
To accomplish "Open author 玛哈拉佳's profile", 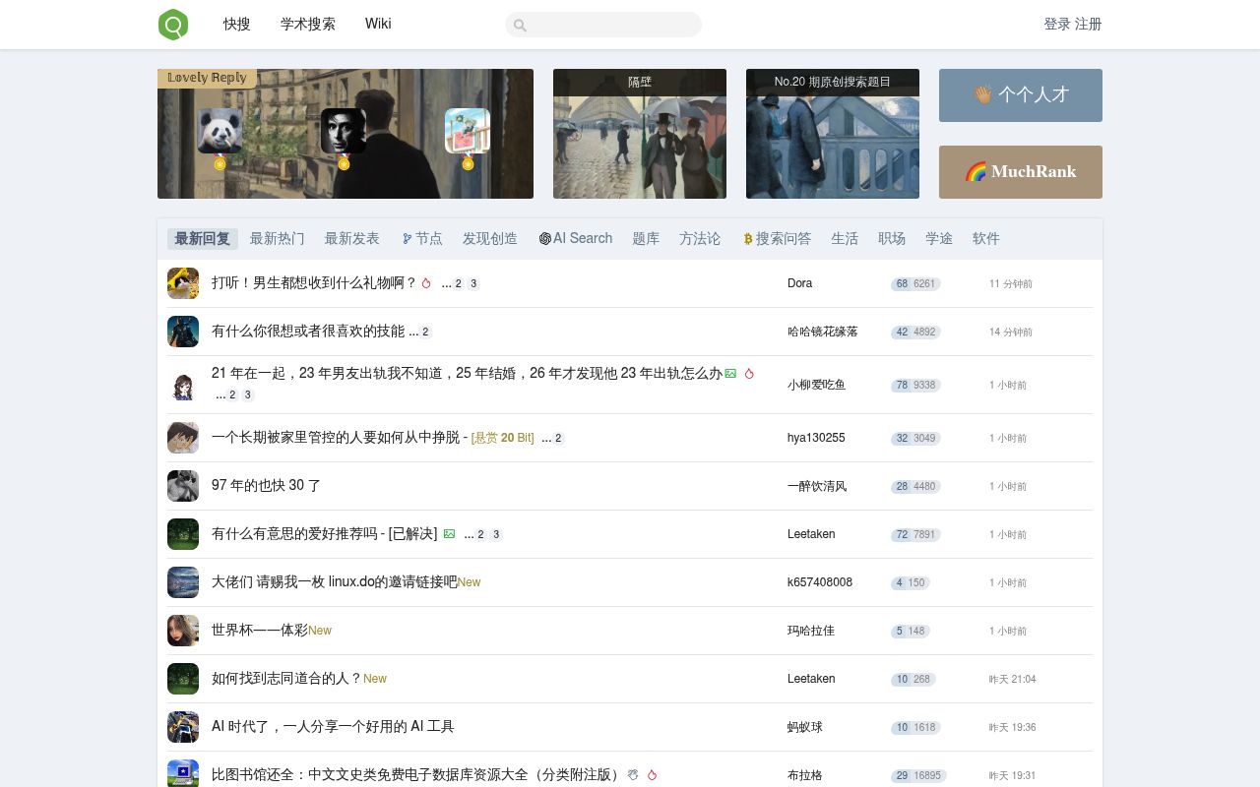I will [x=811, y=631].
